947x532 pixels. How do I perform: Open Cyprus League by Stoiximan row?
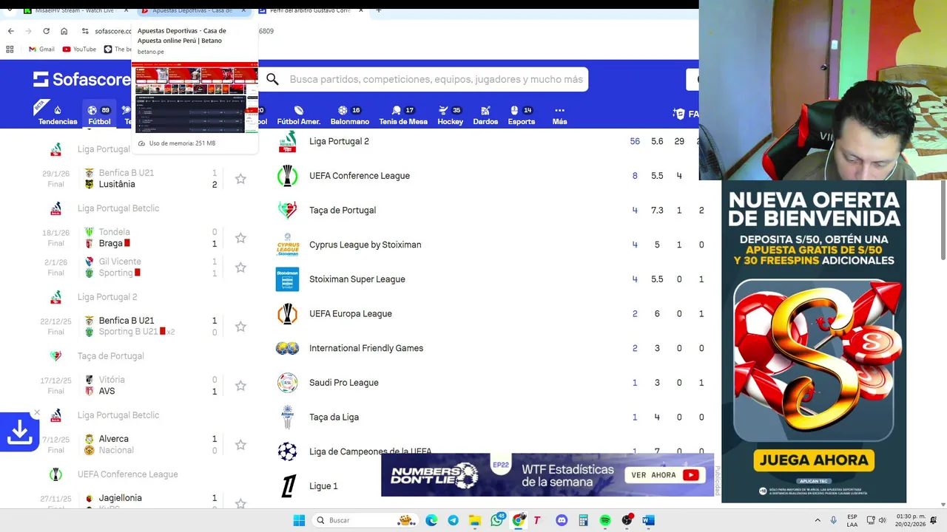coord(488,245)
